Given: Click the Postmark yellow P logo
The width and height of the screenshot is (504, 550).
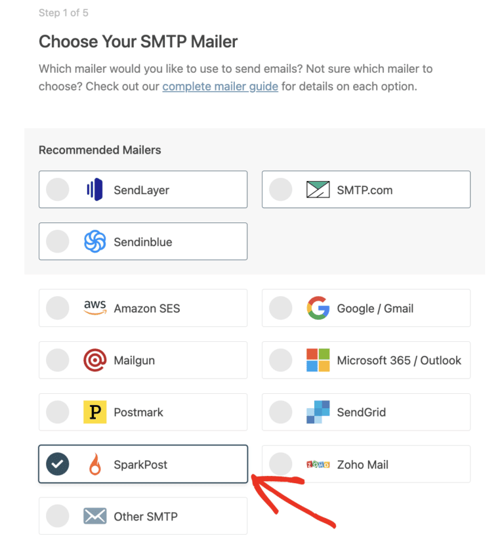Looking at the screenshot, I should click(x=95, y=412).
